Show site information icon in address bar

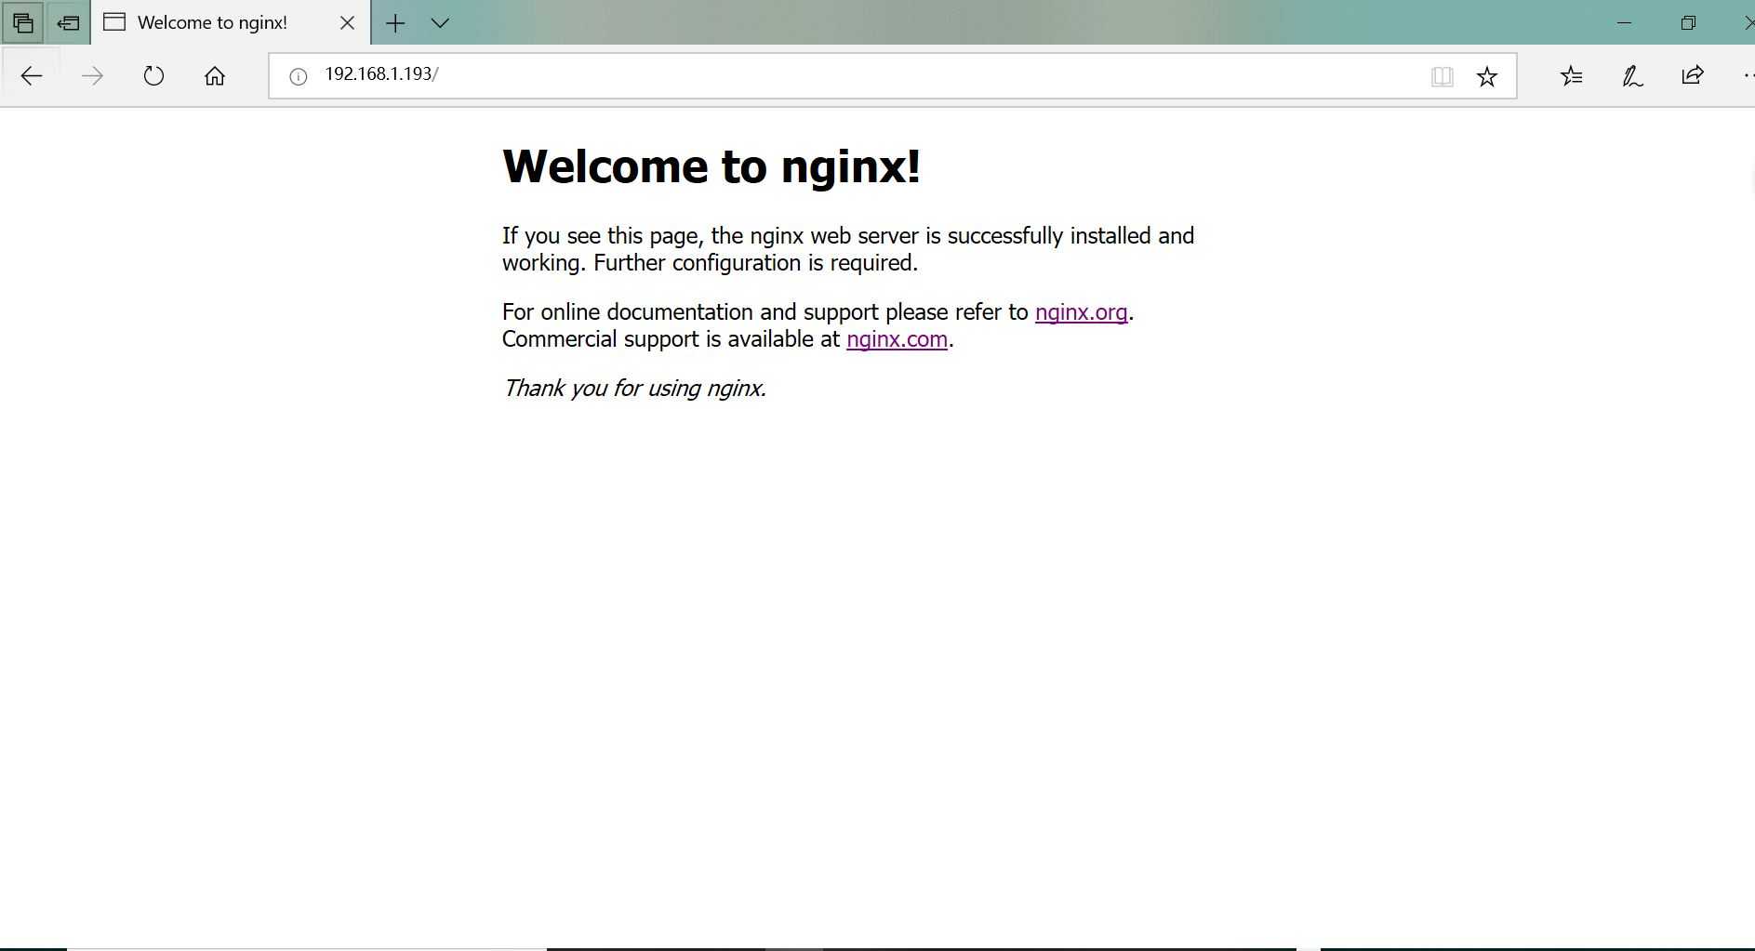click(298, 76)
